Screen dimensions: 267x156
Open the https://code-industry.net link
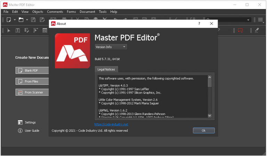(x=111, y=124)
